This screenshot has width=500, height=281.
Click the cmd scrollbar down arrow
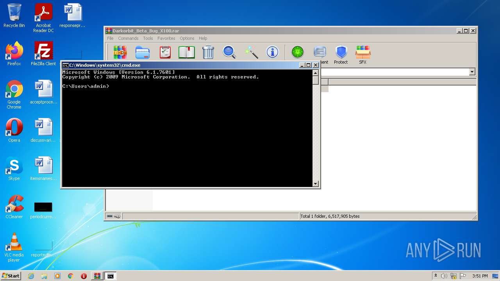(x=316, y=183)
